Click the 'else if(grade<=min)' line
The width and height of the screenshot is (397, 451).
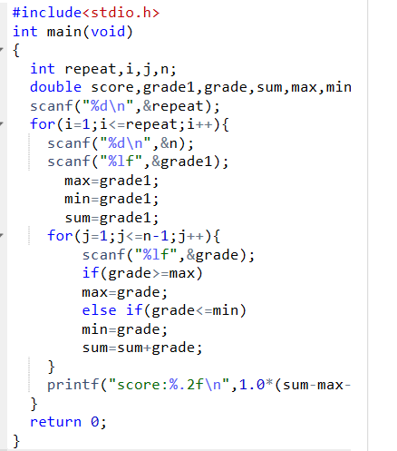(164, 310)
